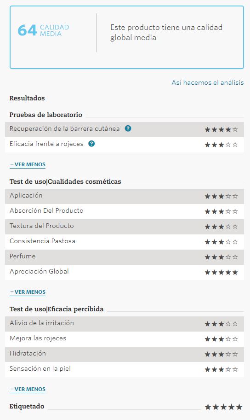Viewport: 250px width, 420px height.
Task: Click the Etiquetado section heading
Action: 27,406
